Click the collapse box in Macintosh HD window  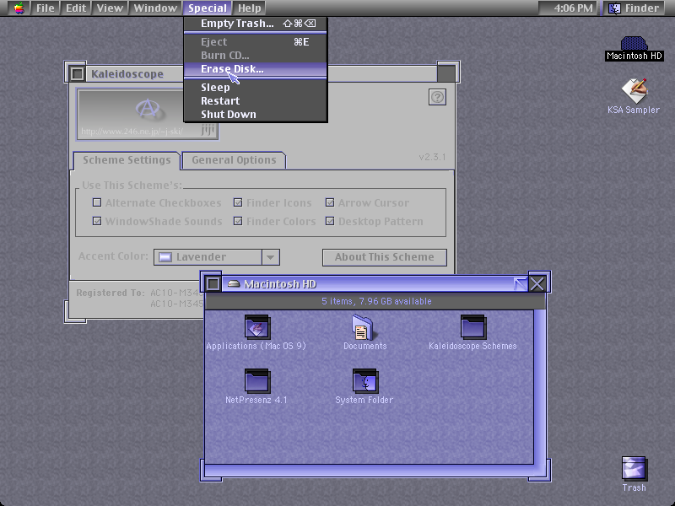[521, 283]
